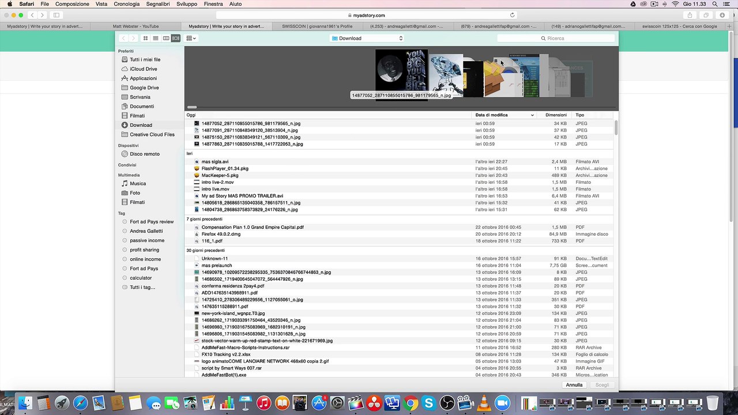Click Safari share toolbar button
The height and width of the screenshot is (415, 738).
[x=690, y=15]
